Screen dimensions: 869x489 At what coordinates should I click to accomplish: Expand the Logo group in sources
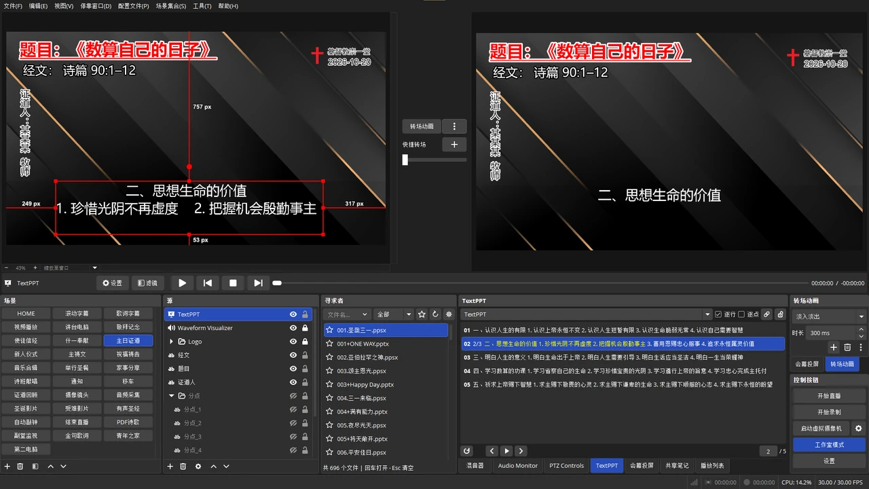pyautogui.click(x=172, y=342)
